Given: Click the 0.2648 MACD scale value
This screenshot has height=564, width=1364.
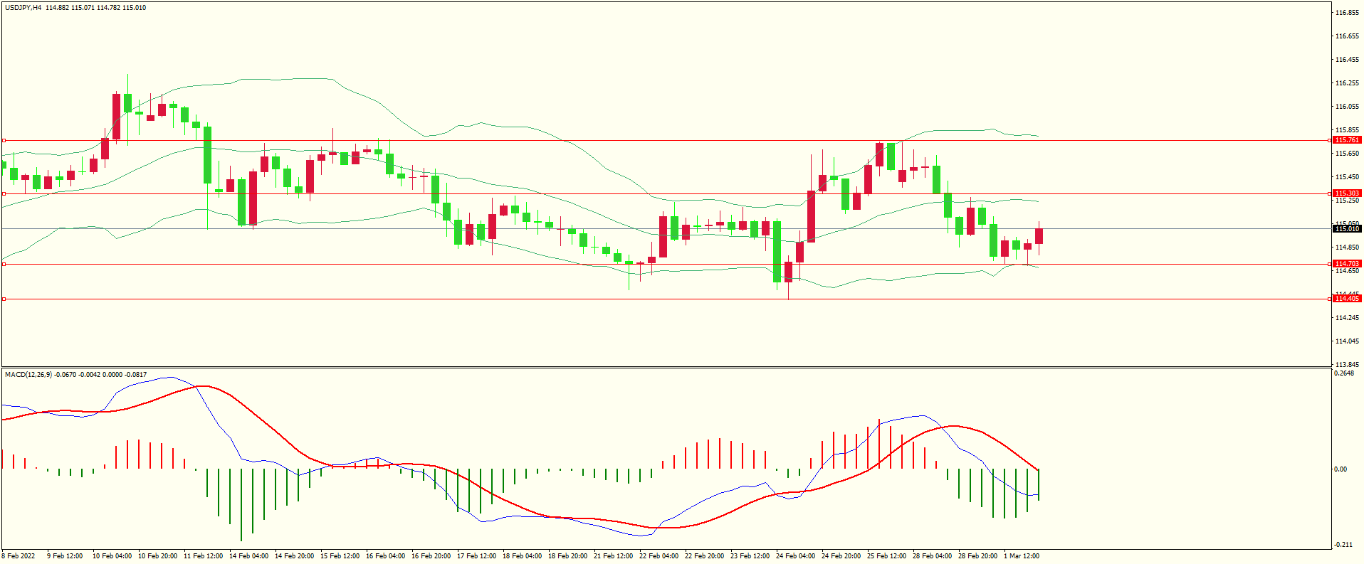Looking at the screenshot, I should point(1344,373).
